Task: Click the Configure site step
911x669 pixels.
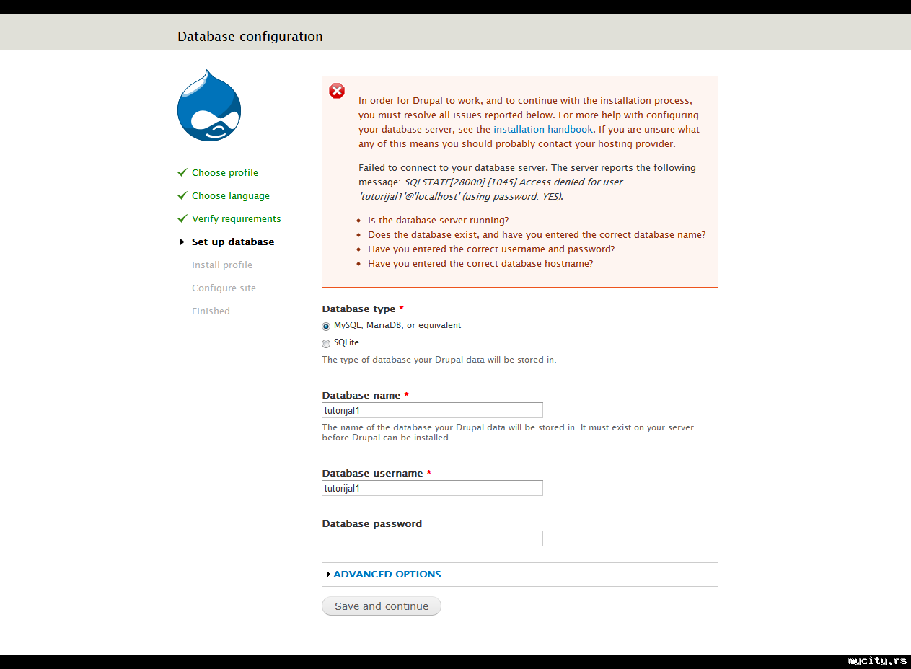Action: tap(224, 288)
